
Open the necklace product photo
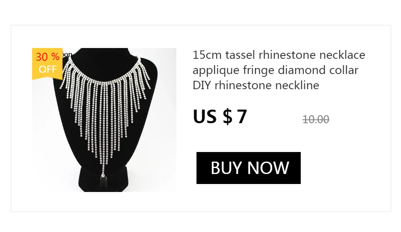(x=104, y=120)
